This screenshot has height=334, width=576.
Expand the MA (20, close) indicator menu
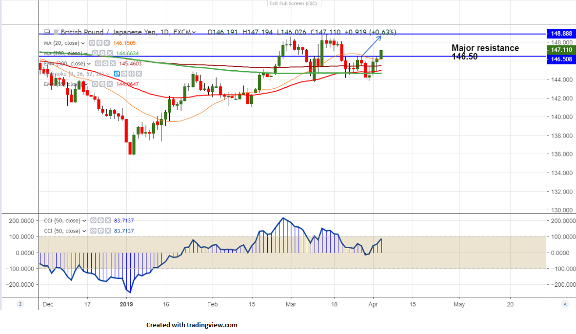[83, 43]
